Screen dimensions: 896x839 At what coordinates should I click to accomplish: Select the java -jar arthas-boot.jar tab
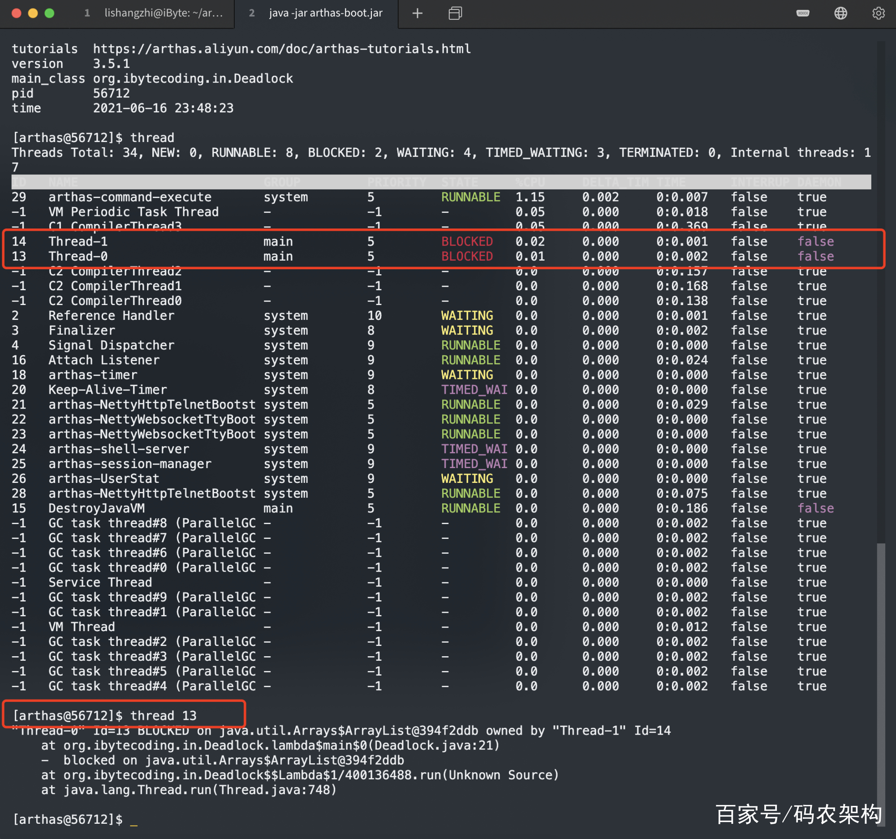tap(316, 13)
